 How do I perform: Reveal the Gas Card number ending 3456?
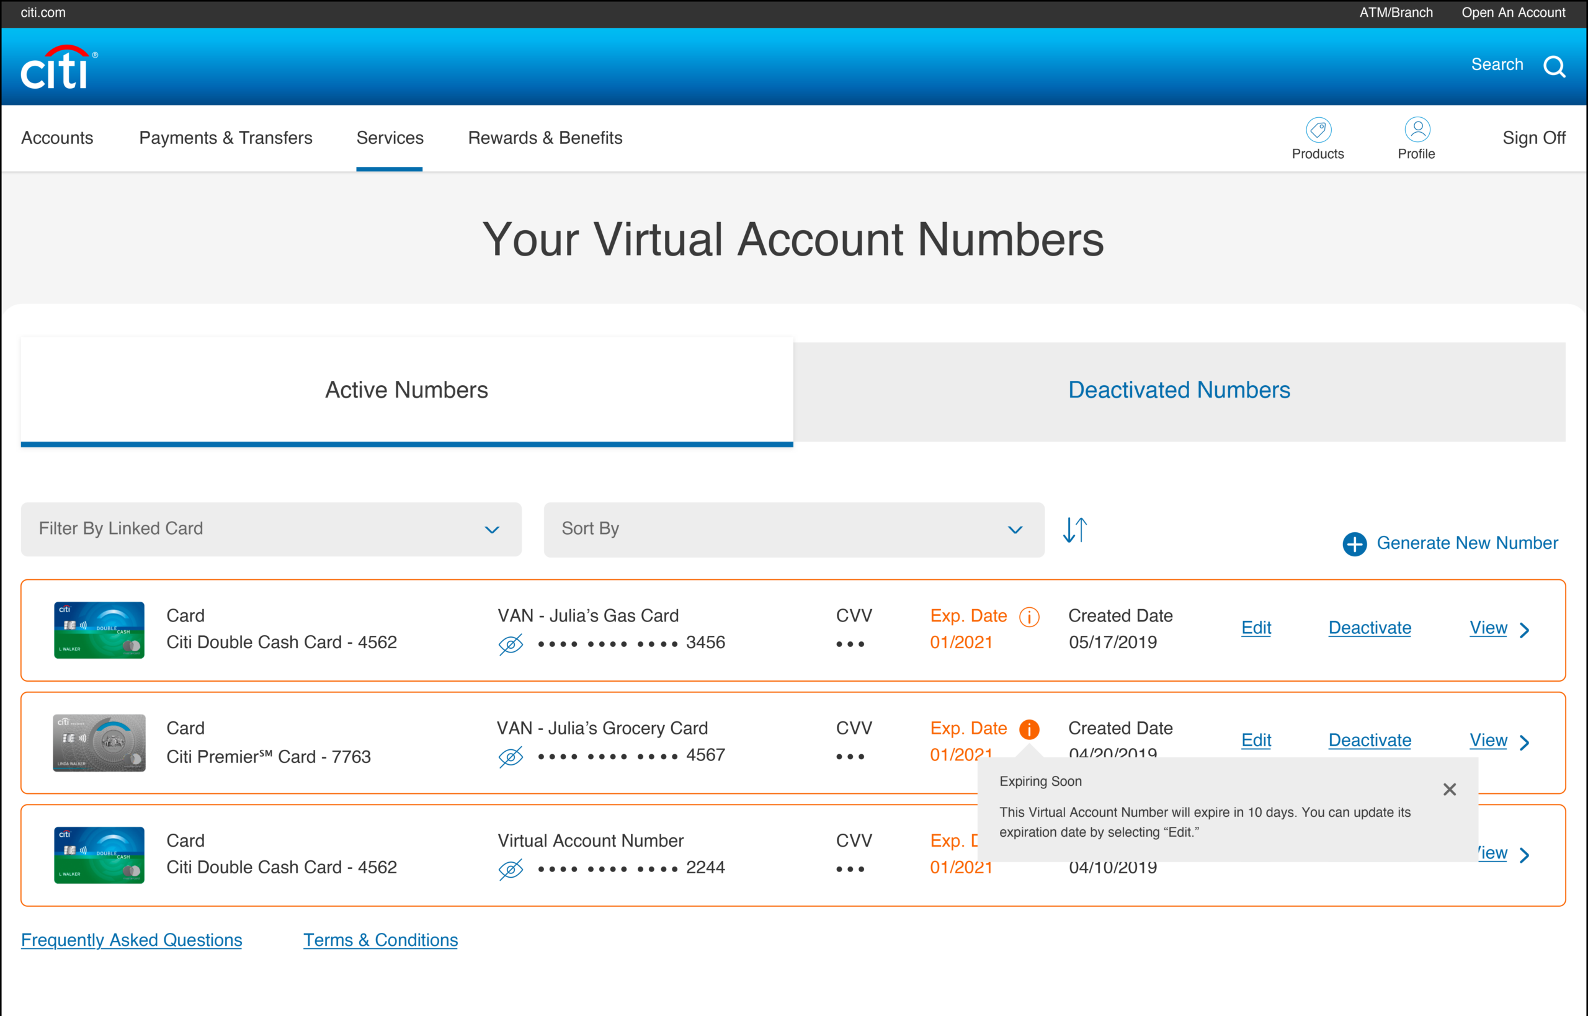(511, 644)
